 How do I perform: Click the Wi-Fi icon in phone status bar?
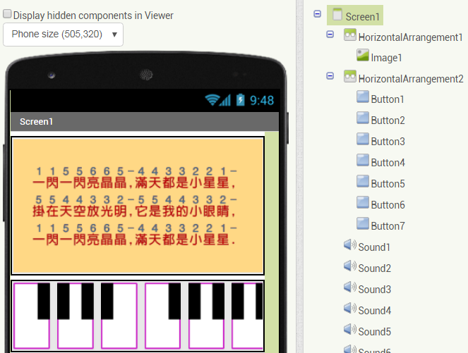point(212,100)
